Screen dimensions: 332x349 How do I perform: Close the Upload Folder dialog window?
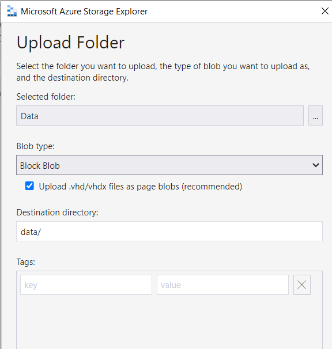click(x=325, y=11)
